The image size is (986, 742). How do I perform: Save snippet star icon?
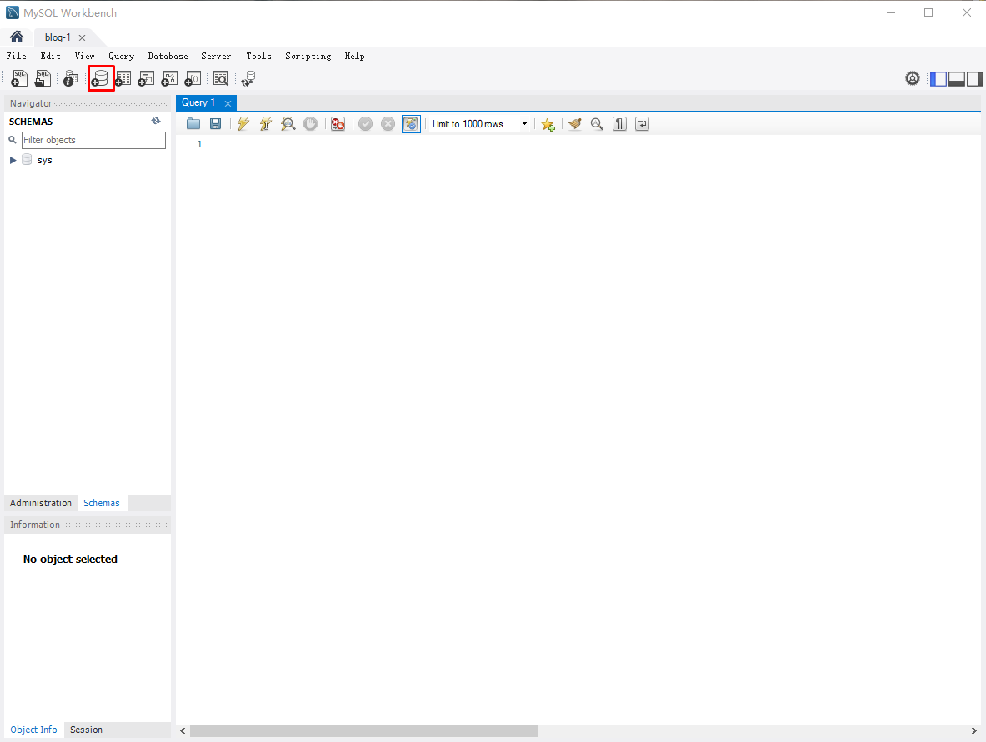[x=548, y=124]
